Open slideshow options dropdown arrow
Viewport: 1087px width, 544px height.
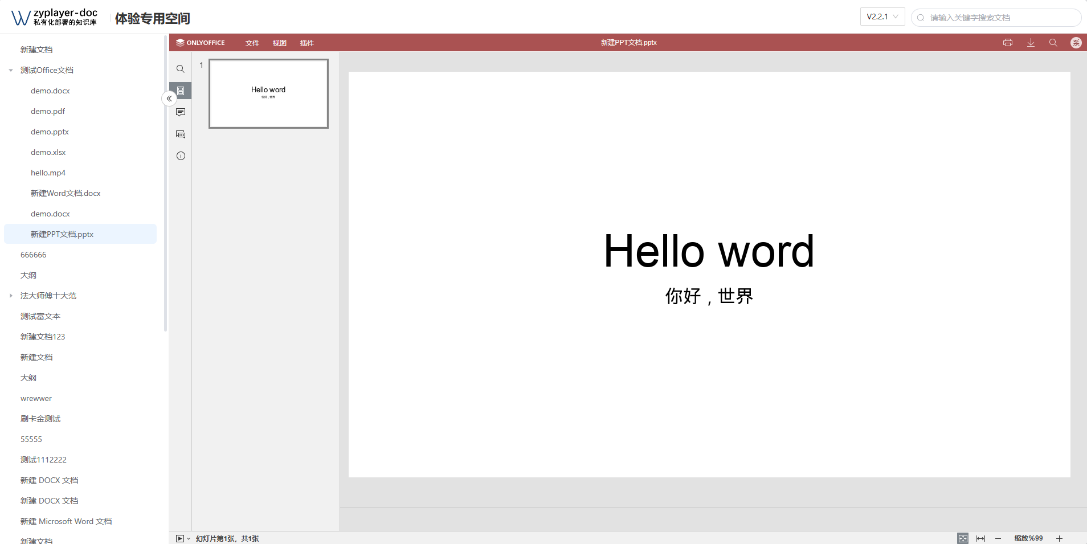(x=189, y=538)
